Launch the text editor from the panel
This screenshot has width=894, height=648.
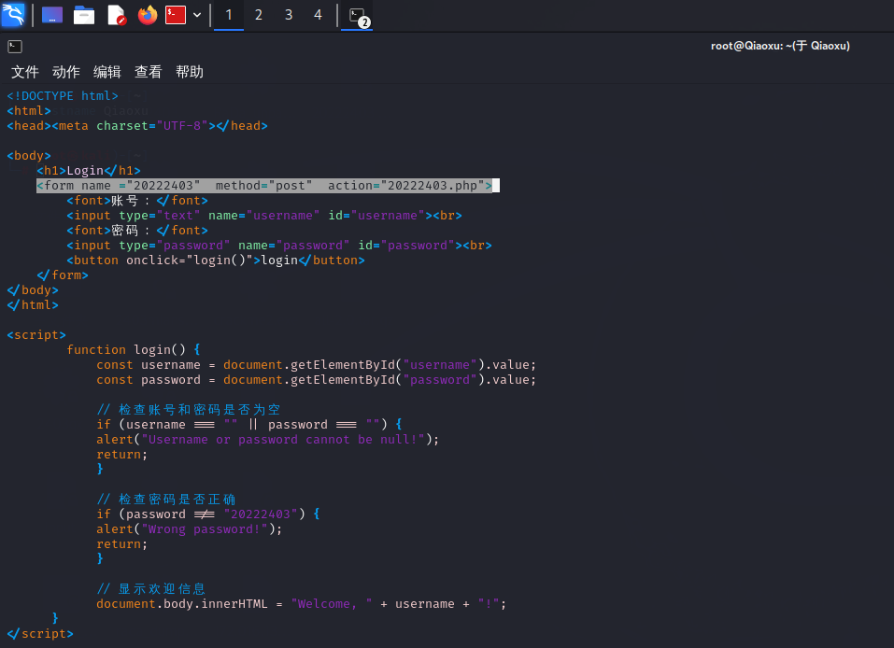(116, 15)
